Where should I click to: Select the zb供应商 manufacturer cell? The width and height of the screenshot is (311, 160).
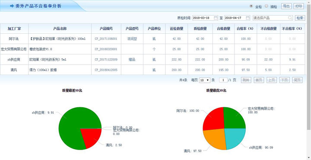(x=14, y=60)
